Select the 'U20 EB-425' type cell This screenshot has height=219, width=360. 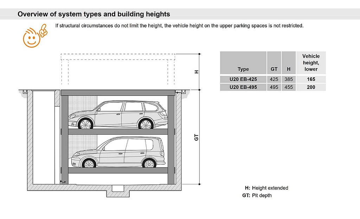click(x=243, y=79)
